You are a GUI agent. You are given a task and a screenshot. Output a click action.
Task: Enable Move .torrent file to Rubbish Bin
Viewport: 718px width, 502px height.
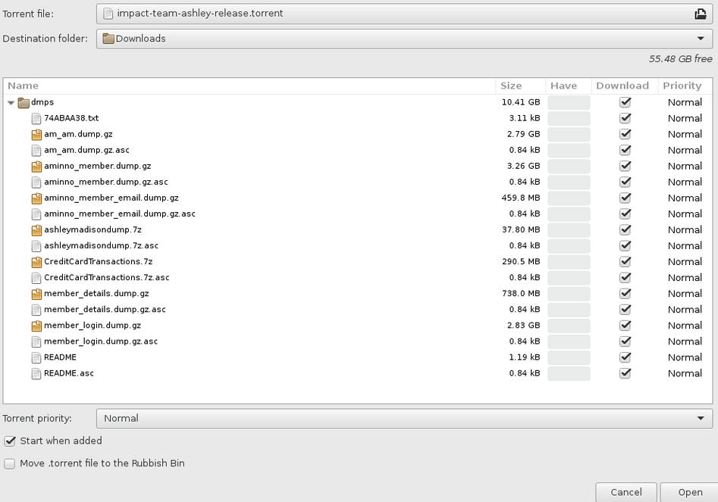point(10,463)
